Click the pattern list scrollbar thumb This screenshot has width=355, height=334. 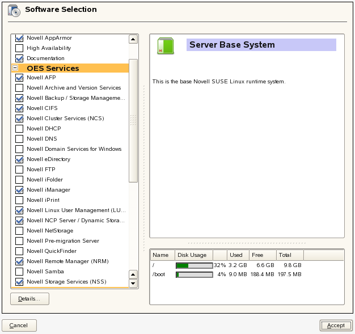[x=133, y=121]
